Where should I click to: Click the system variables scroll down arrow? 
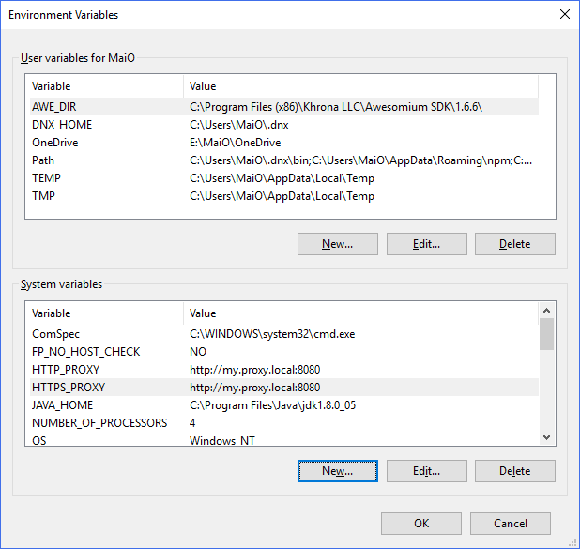click(547, 437)
